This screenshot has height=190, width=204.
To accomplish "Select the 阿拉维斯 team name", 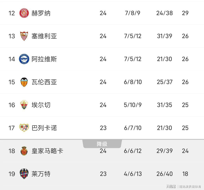I will [44, 59].
